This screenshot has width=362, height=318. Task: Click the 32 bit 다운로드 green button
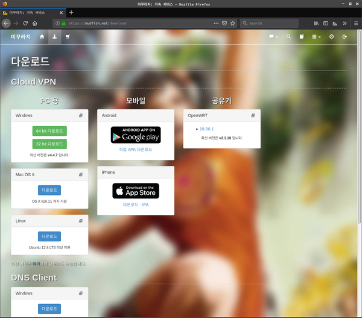pyautogui.click(x=49, y=144)
